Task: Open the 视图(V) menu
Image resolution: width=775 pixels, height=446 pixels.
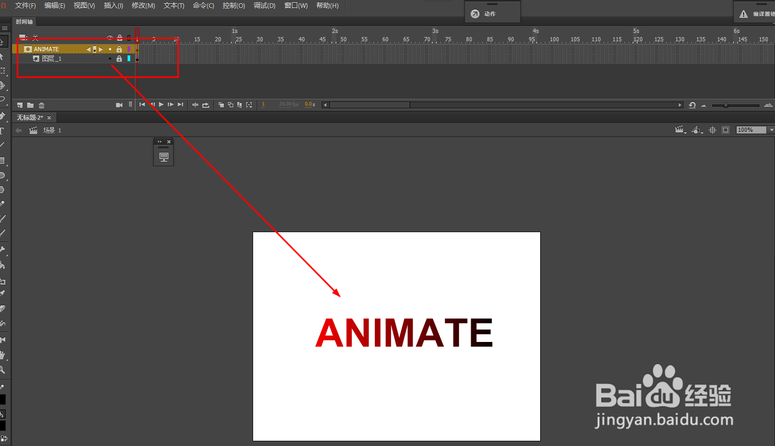Action: 84,6
